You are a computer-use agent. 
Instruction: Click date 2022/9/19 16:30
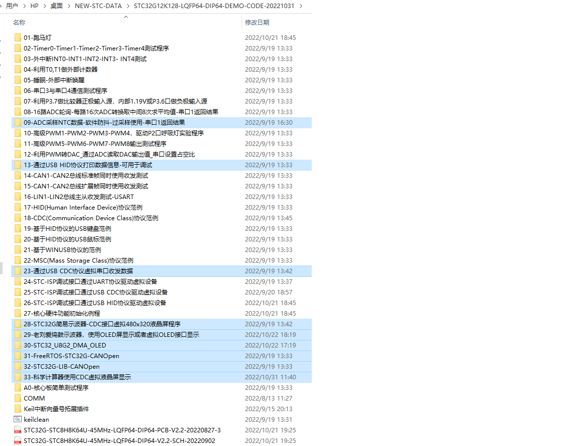[268, 122]
